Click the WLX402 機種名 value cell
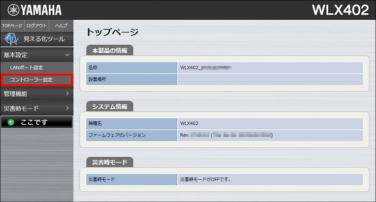The width and height of the screenshot is (376, 202). pyautogui.click(x=270, y=123)
